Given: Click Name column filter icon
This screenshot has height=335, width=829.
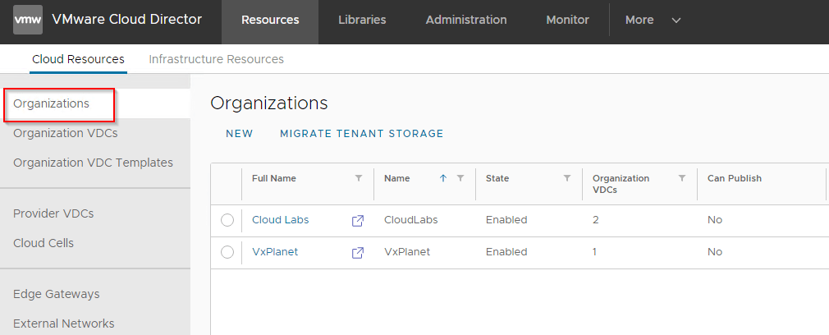Looking at the screenshot, I should click(460, 178).
